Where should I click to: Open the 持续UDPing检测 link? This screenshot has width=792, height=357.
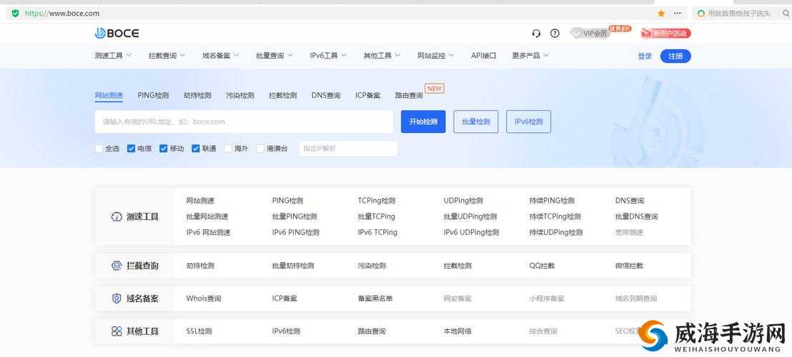click(555, 233)
